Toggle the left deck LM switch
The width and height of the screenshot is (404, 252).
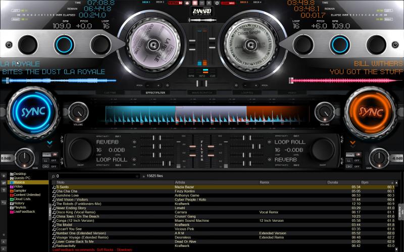55,154
